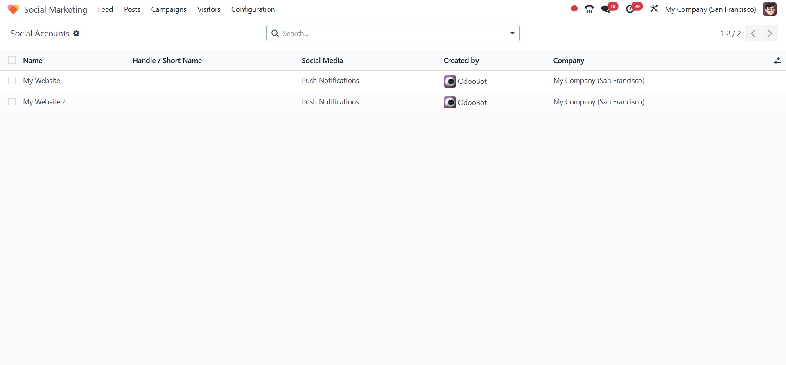Go to the previous page of records

pos(753,33)
